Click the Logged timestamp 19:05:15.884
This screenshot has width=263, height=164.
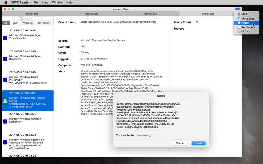[94, 59]
